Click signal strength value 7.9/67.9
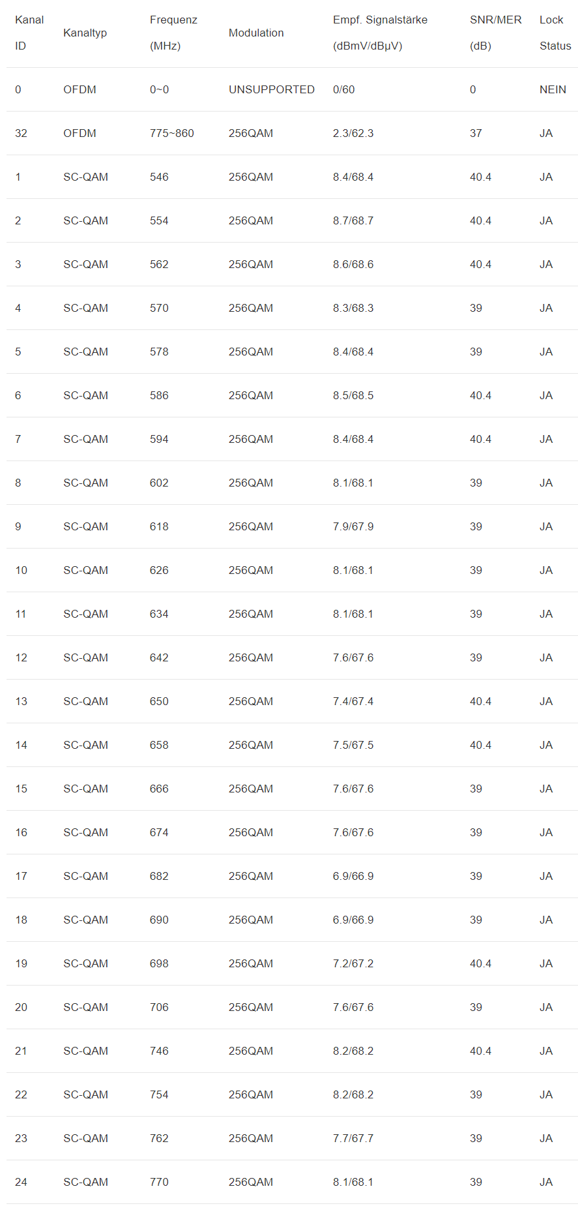 [x=353, y=526]
